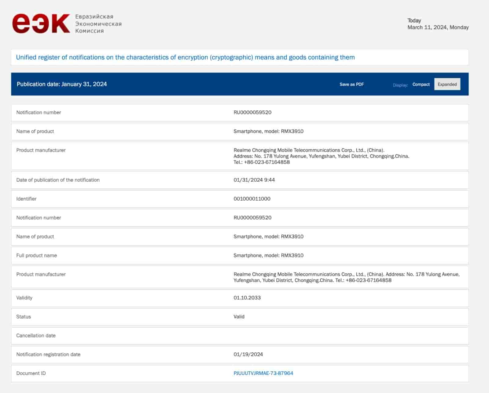This screenshot has height=393, width=489.
Task: Open Document ID PJUUUTVJRMAE-73-87964
Action: (x=263, y=373)
